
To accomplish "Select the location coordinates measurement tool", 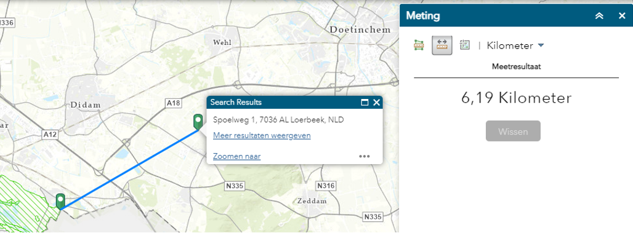I will tap(465, 45).
